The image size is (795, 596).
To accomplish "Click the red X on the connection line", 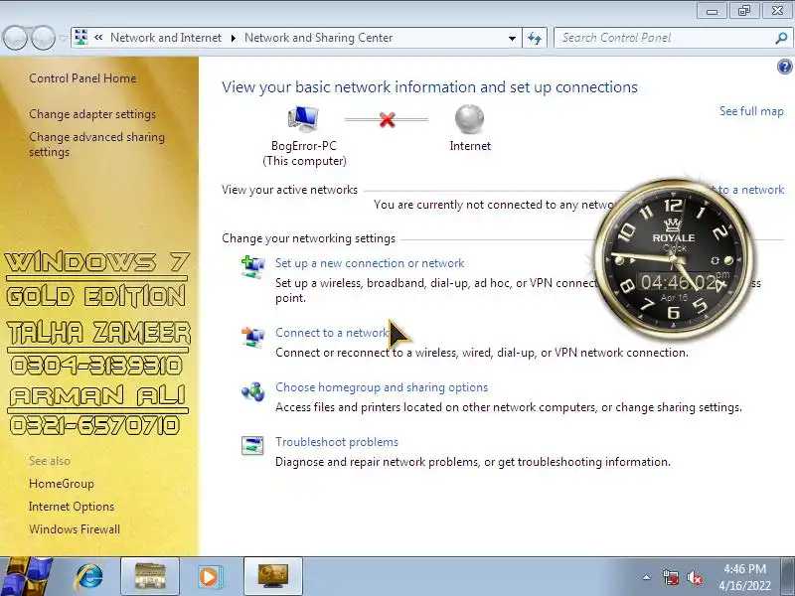I will 387,120.
